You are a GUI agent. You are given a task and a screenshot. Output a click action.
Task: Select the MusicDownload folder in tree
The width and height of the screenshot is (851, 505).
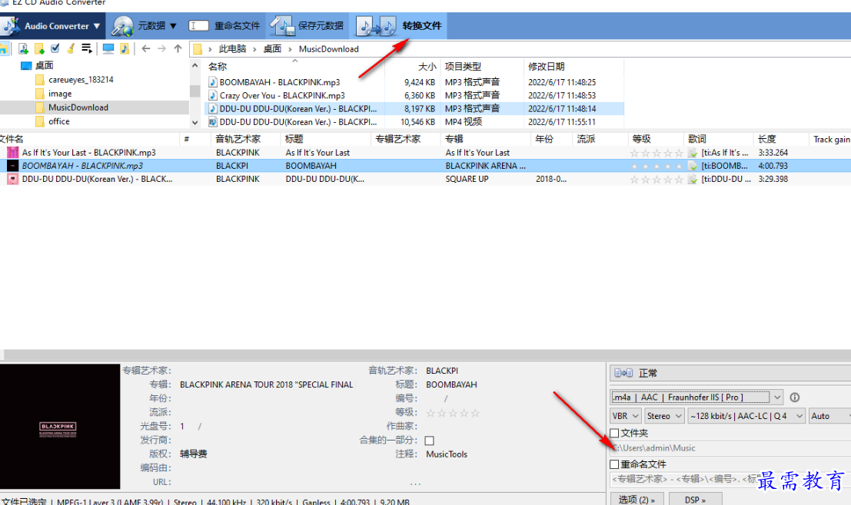[x=78, y=107]
